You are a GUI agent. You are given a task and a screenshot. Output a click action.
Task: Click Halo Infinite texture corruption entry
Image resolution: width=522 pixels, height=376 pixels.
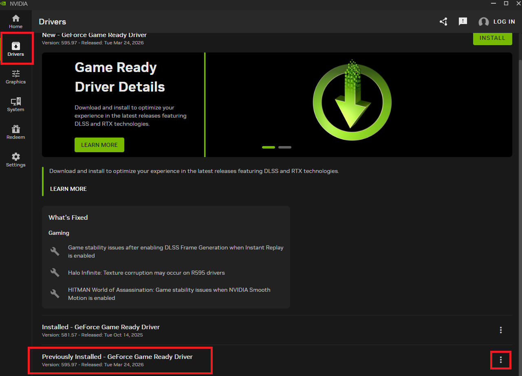[x=146, y=273]
